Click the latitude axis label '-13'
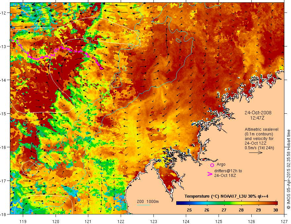Viewport: 291px width, 224px height. (4, 46)
